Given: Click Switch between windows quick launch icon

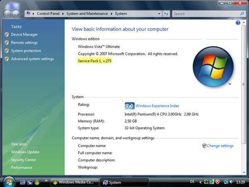Looking at the screenshot, I should 30,182.
